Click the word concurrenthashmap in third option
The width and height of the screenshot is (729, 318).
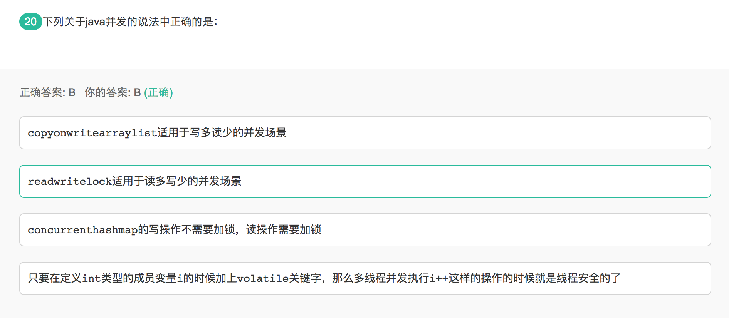[x=82, y=230]
